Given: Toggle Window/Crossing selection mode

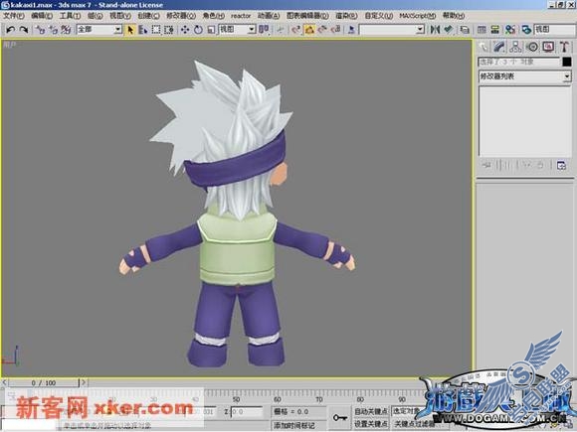Looking at the screenshot, I should (169, 30).
